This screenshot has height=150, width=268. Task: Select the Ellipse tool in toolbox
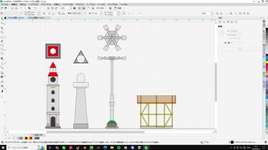coord(2,49)
